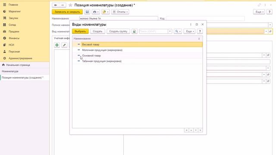
Task: Jump to the list start with first scroll button
Action: 186,130
